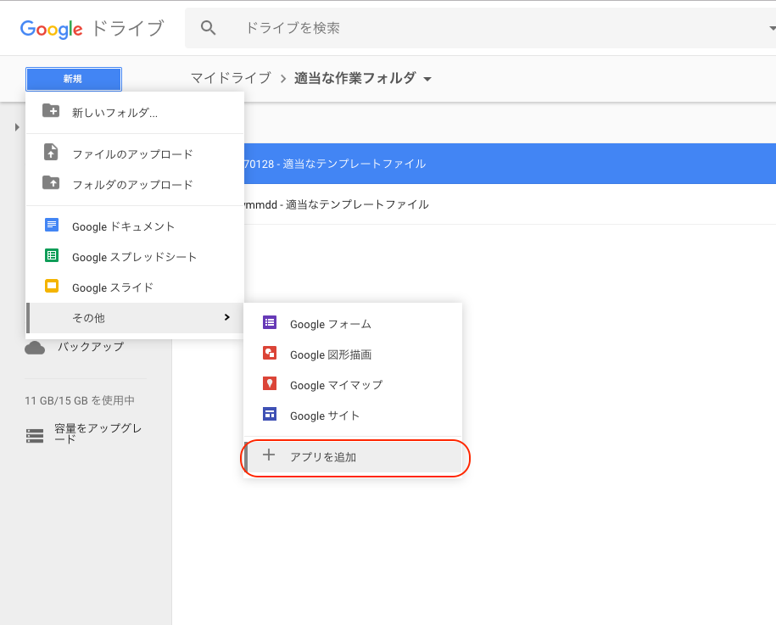Click the Google Docs icon
Image resolution: width=776 pixels, height=625 pixels.
point(52,226)
